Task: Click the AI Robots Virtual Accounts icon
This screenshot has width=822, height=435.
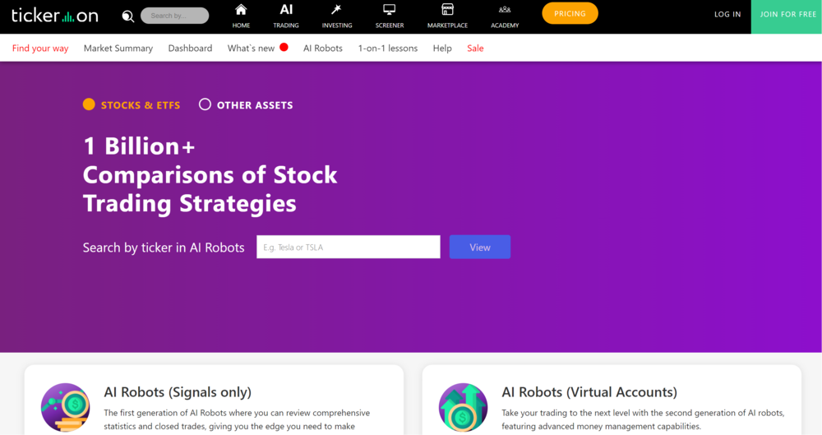Action: pyautogui.click(x=463, y=407)
